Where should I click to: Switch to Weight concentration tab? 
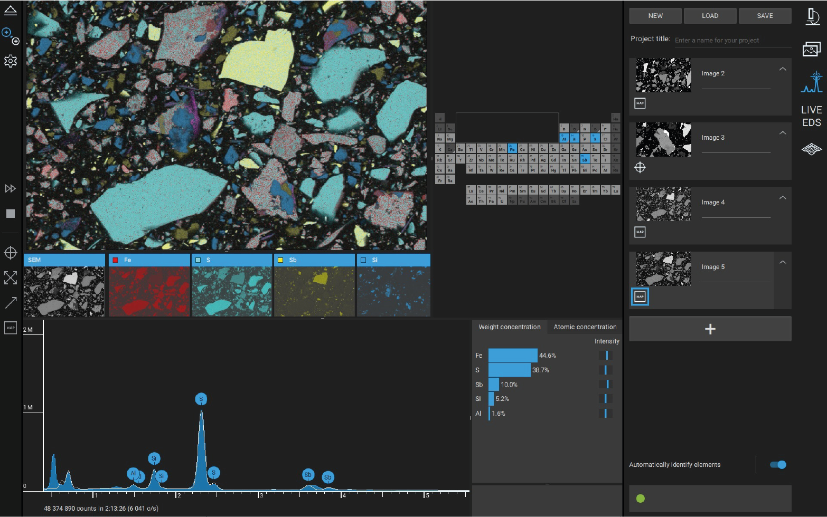pos(509,327)
